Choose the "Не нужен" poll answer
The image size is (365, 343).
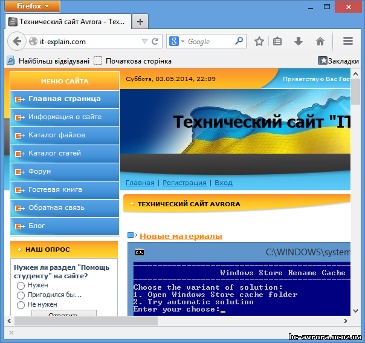tap(21, 305)
